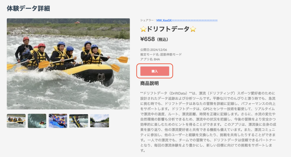Open the MW_KouGK sharer profile link

click(187, 20)
